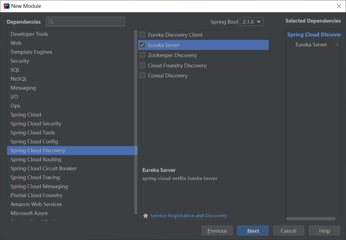
Task: Select the I/O category
Action: click(71, 97)
